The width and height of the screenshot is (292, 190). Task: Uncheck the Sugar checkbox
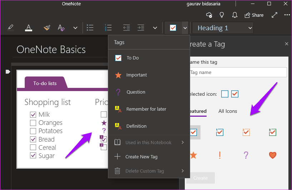pos(33,155)
